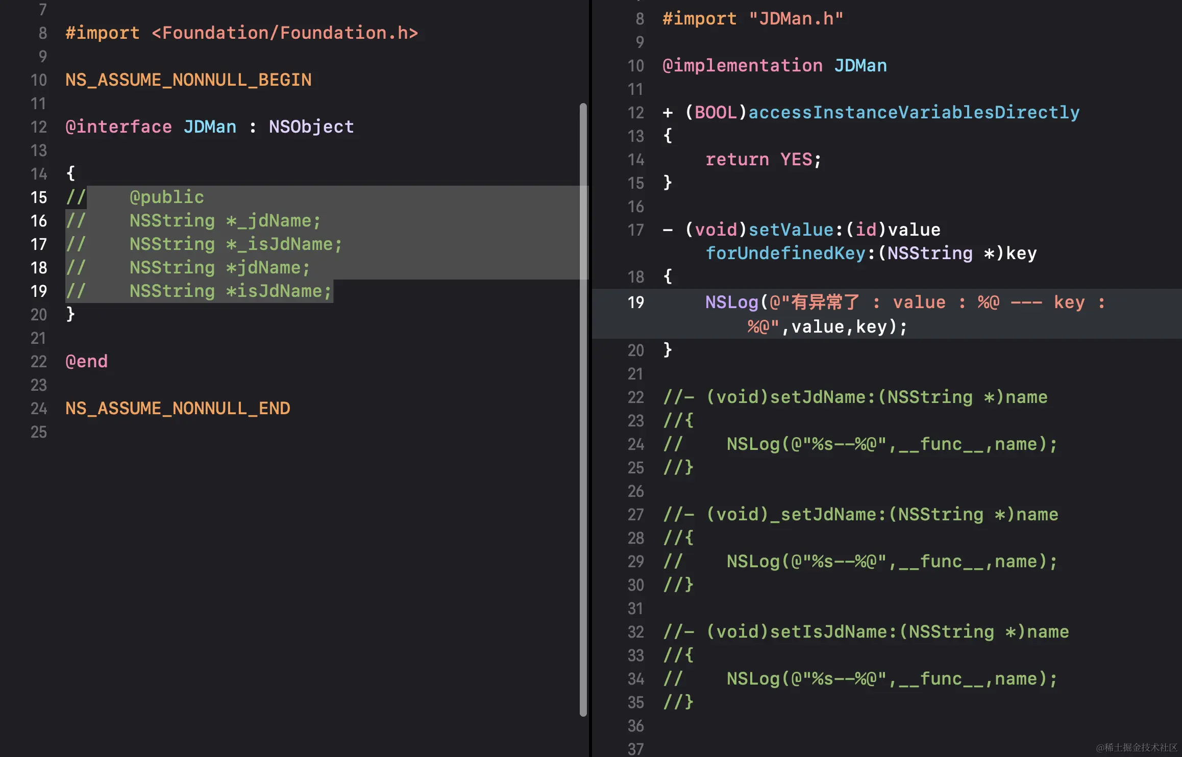Click accessInstanceVariablesDirectly method name

click(x=914, y=113)
